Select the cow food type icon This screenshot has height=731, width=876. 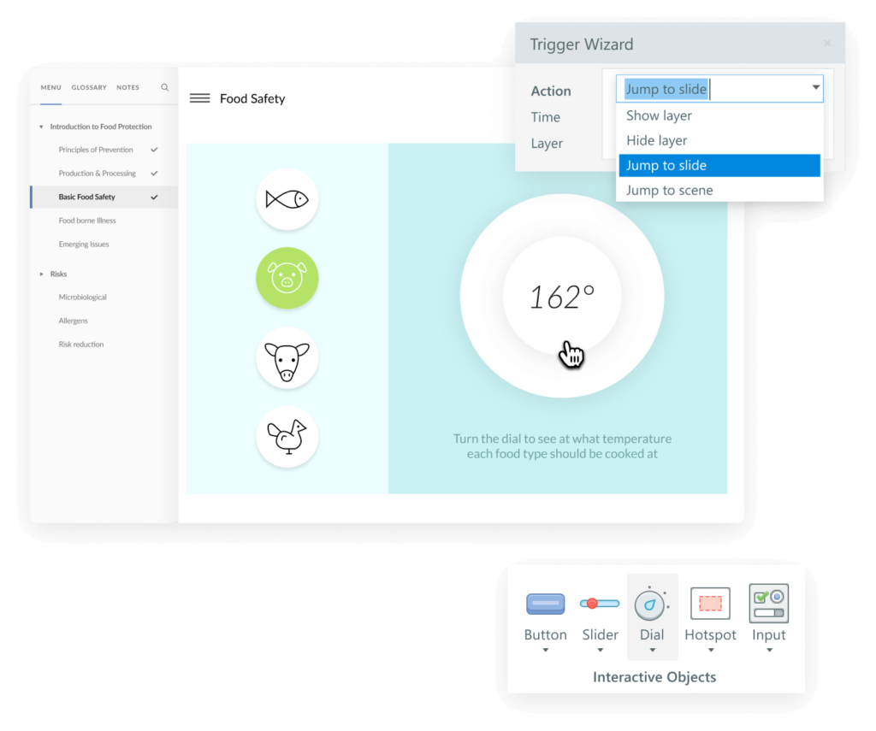[287, 359]
